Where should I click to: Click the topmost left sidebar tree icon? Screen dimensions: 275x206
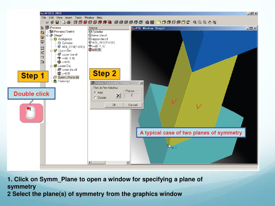[42, 28]
